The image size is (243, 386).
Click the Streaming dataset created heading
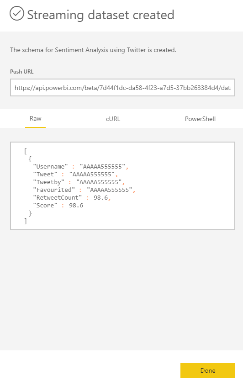[x=100, y=15]
